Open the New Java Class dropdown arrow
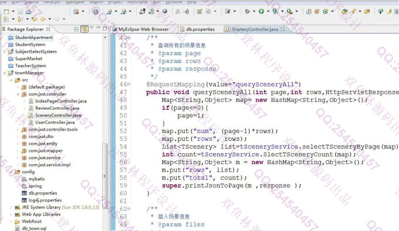 (332, 12)
